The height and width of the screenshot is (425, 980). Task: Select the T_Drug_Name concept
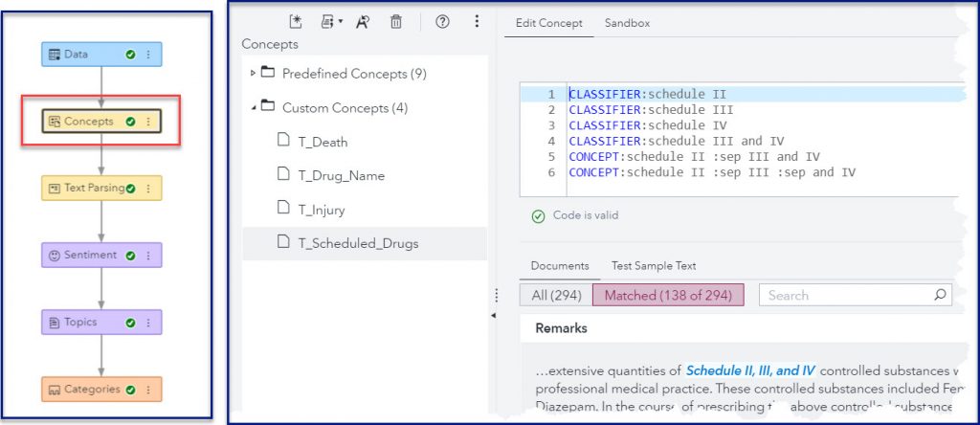(x=342, y=176)
